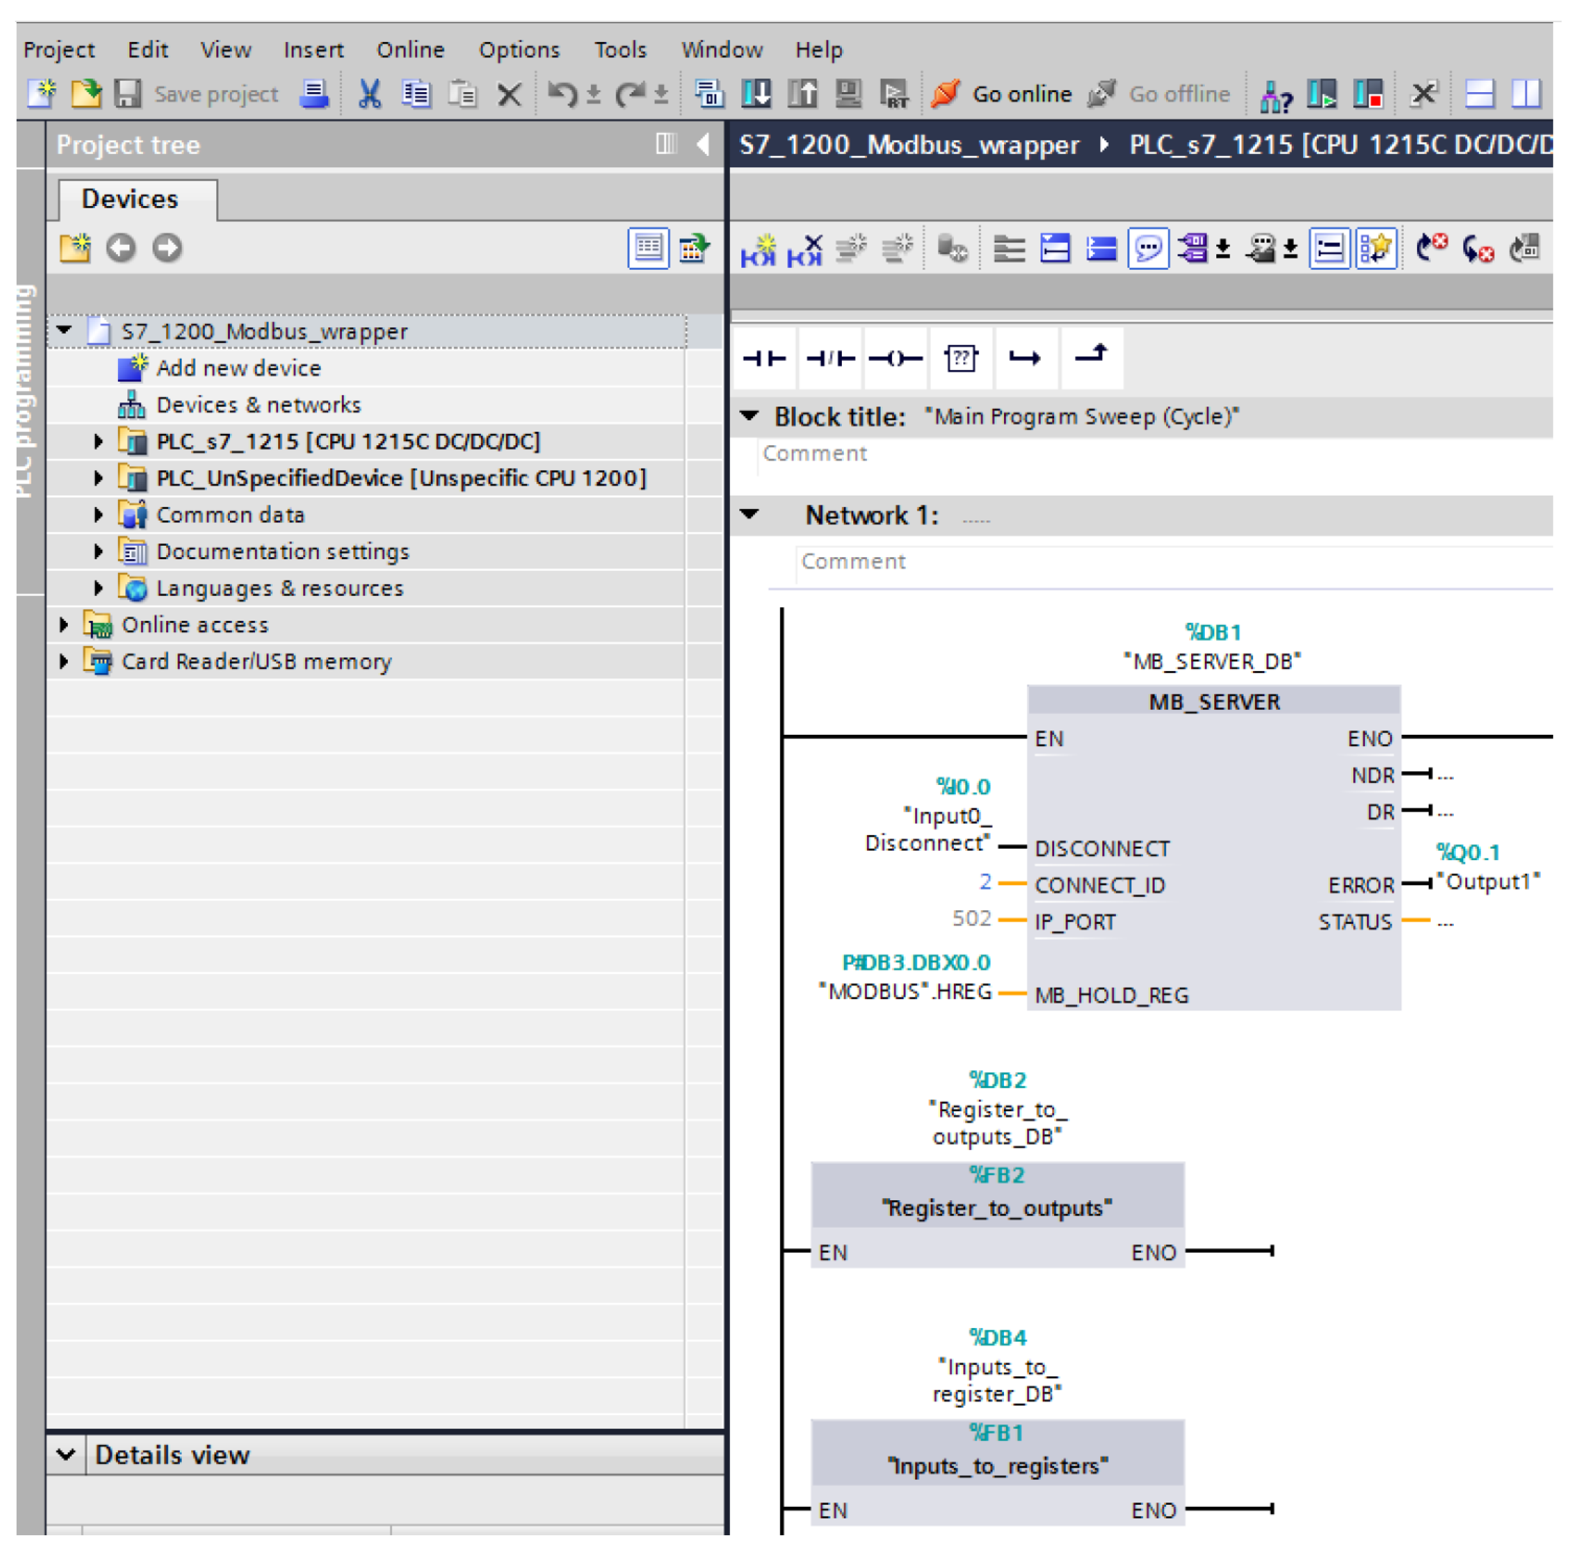Insert an empty box instruction
The width and height of the screenshot is (1573, 1557).
click(960, 357)
